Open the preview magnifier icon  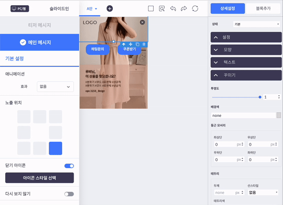(x=162, y=8)
